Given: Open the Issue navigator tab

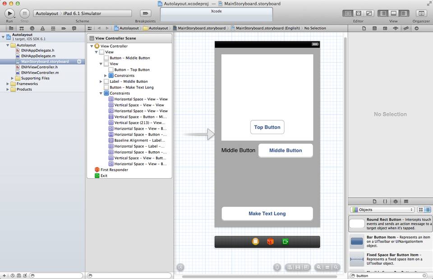Looking at the screenshot, I should pos(42,28).
